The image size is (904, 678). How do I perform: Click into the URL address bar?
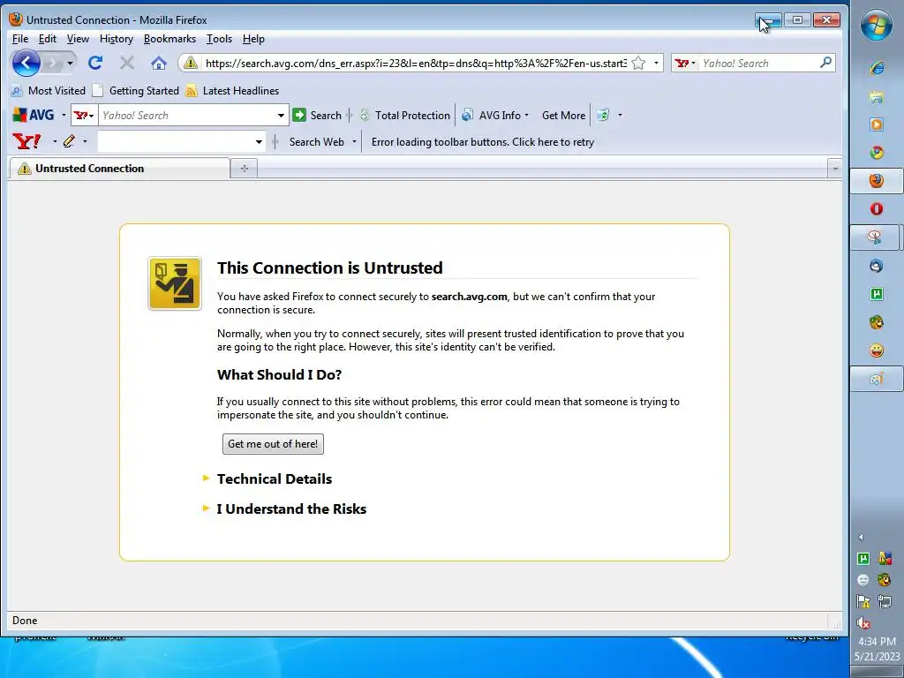pos(415,63)
